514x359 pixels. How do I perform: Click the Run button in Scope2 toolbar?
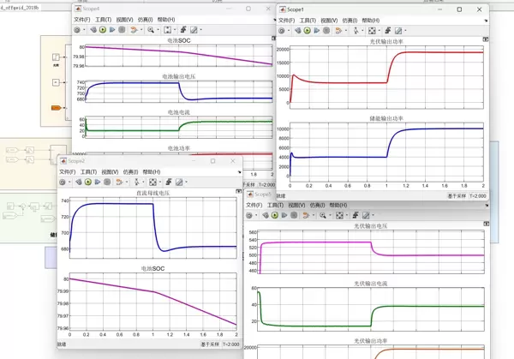click(87, 182)
